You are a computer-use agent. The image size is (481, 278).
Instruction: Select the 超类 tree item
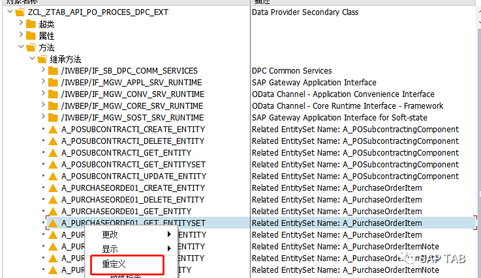(46, 24)
